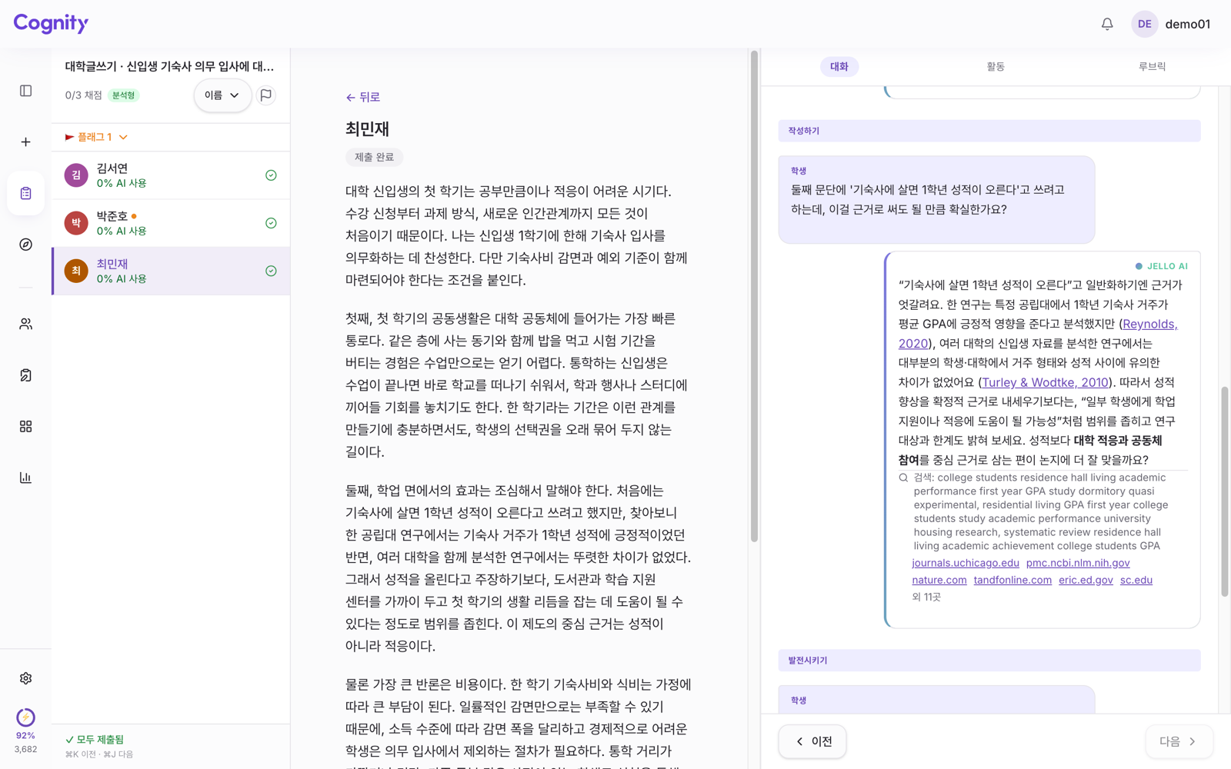Click the Cognity logo
This screenshot has height=769, width=1231.
click(x=51, y=23)
